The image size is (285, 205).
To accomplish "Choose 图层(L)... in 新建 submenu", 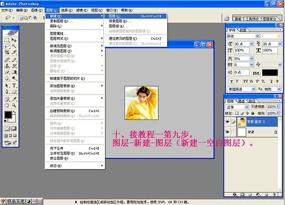I will click(x=136, y=16).
